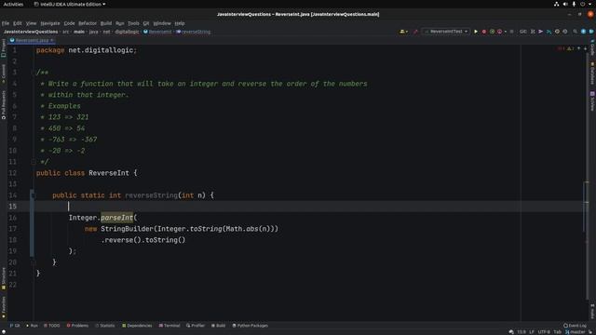Open the ReverseIntTest run configuration dropdown
596x335 pixels.
click(x=446, y=32)
